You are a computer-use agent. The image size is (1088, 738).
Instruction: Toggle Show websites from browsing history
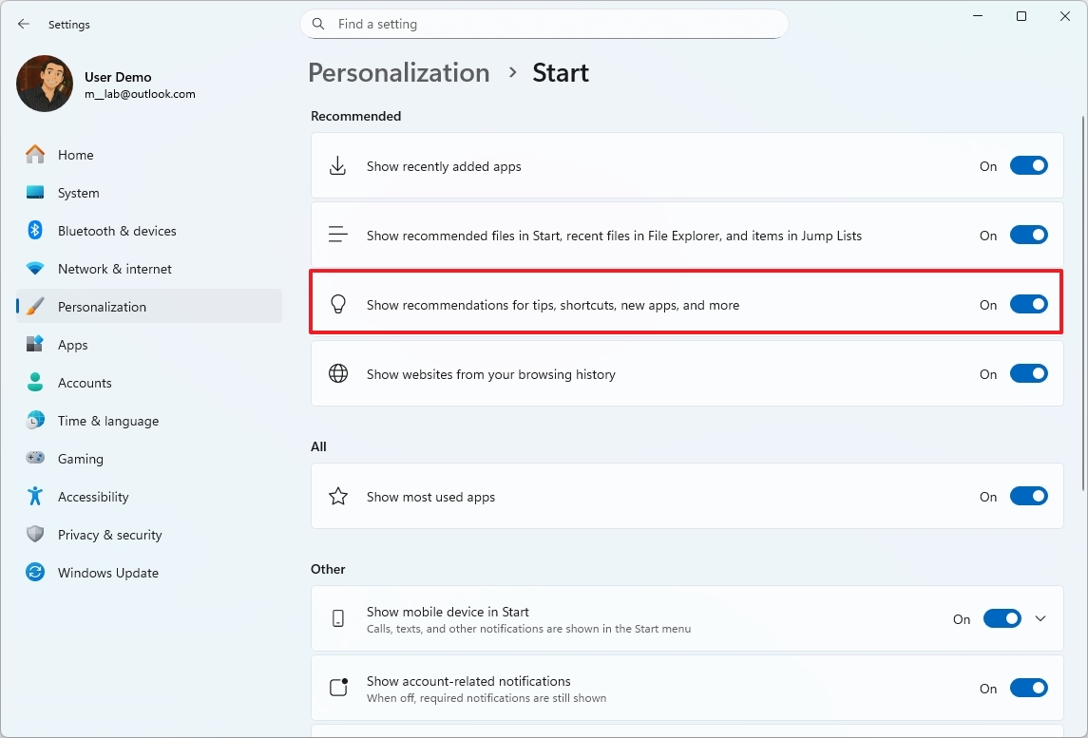[1028, 374]
